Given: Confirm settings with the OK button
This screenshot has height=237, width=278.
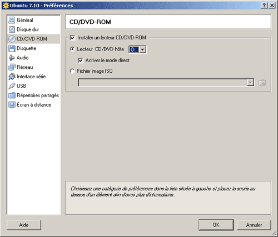Looking at the screenshot, I should point(216,225).
